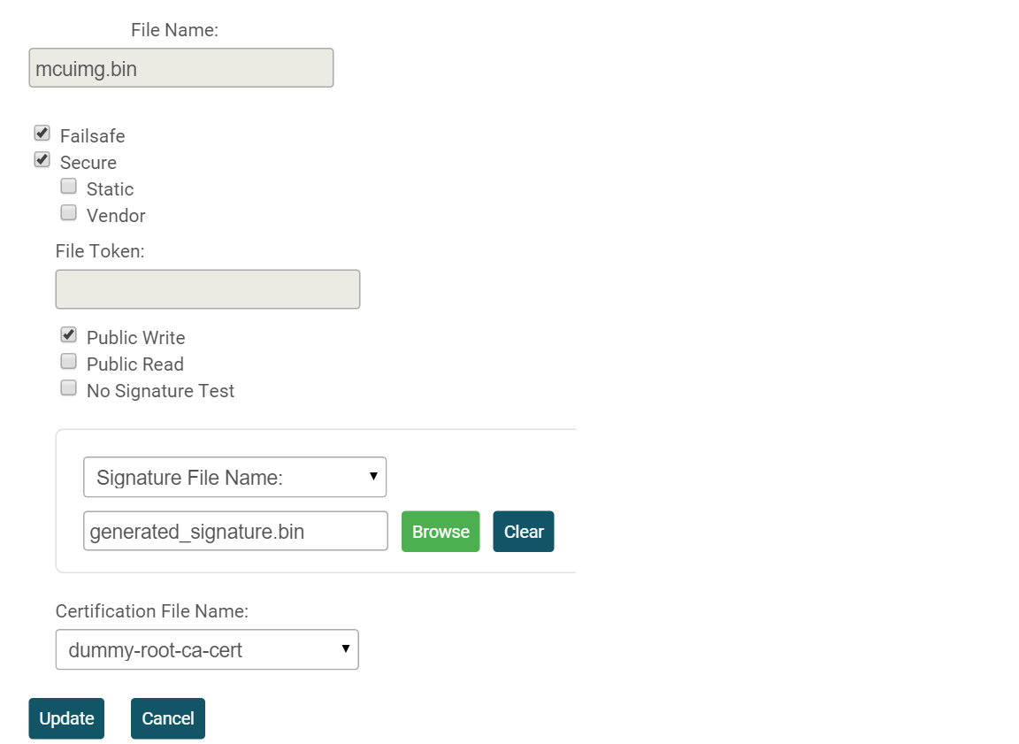Viewport: 1019px width, 744px height.
Task: Click the Secure label text
Action: coord(88,163)
